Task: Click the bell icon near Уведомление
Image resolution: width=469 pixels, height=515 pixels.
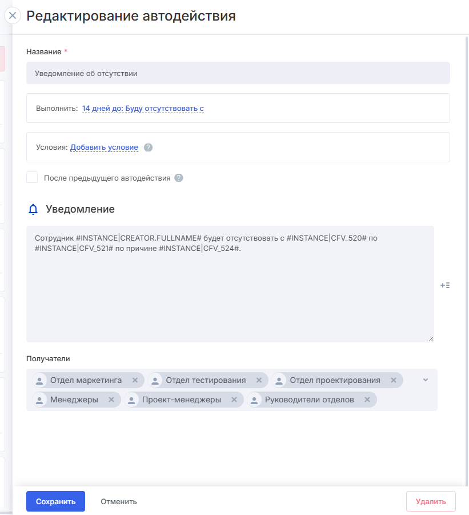Action: 33,210
